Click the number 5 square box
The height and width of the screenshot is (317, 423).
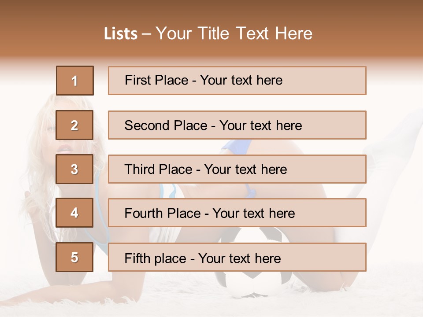coord(74,257)
